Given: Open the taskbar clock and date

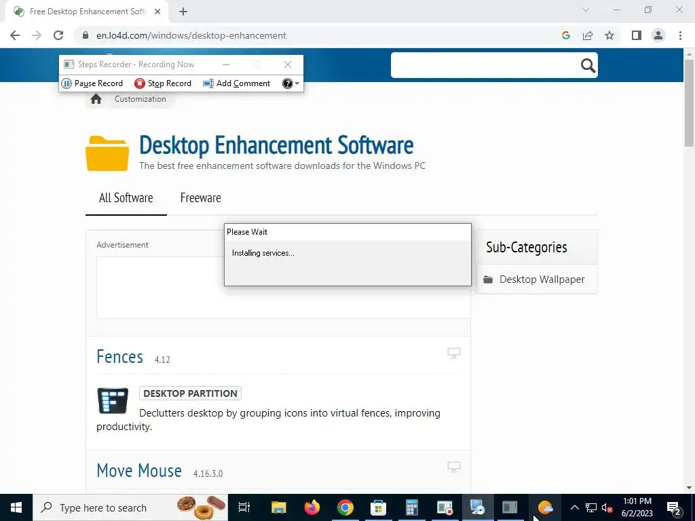Looking at the screenshot, I should point(637,507).
